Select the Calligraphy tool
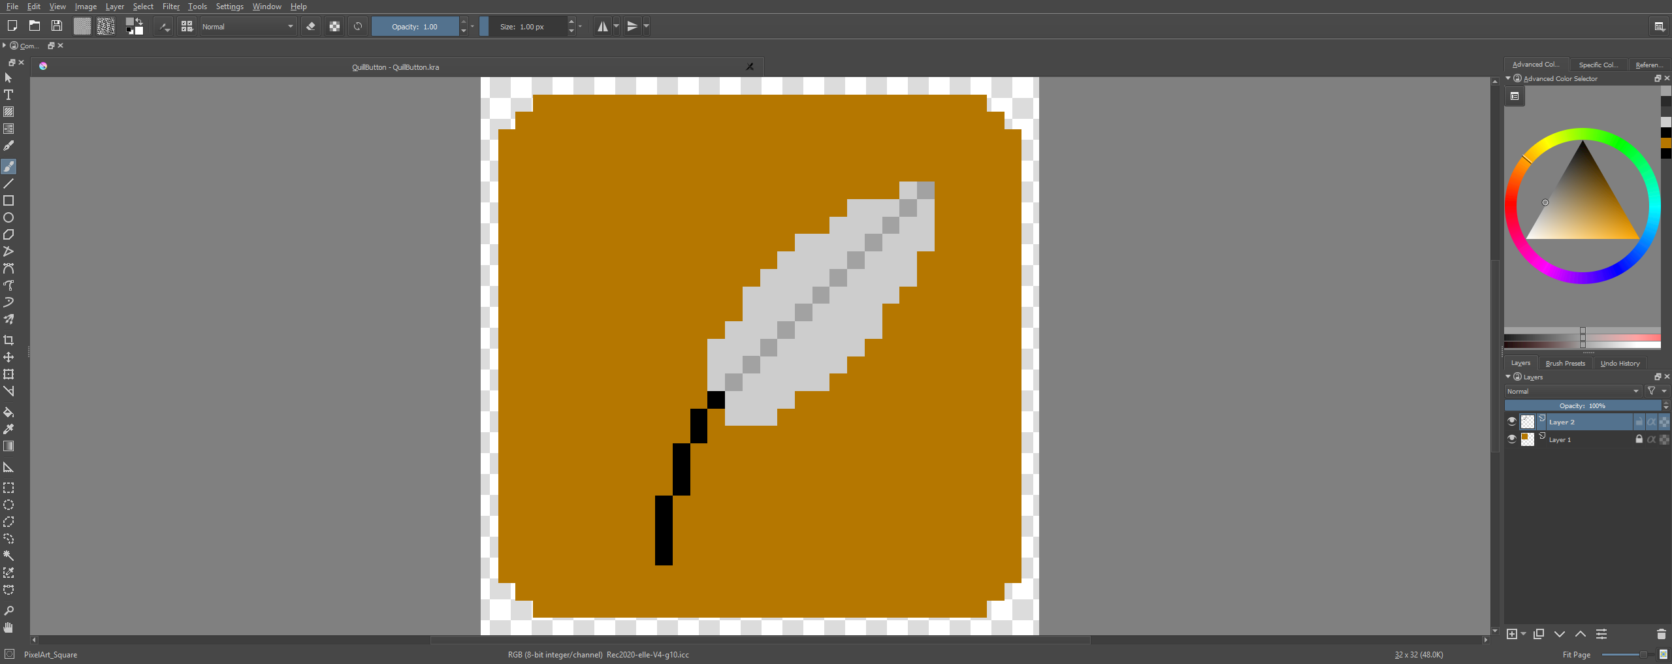This screenshot has height=664, width=1672. 8,146
